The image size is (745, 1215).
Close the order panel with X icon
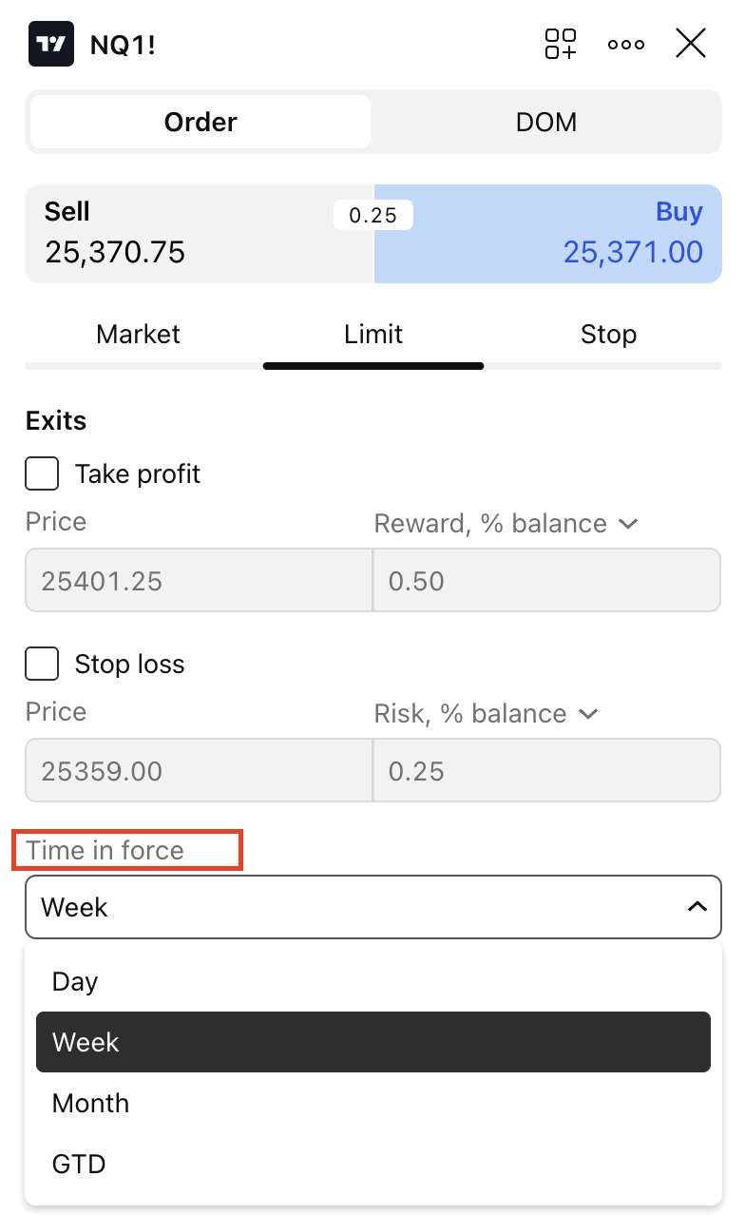coord(691,44)
